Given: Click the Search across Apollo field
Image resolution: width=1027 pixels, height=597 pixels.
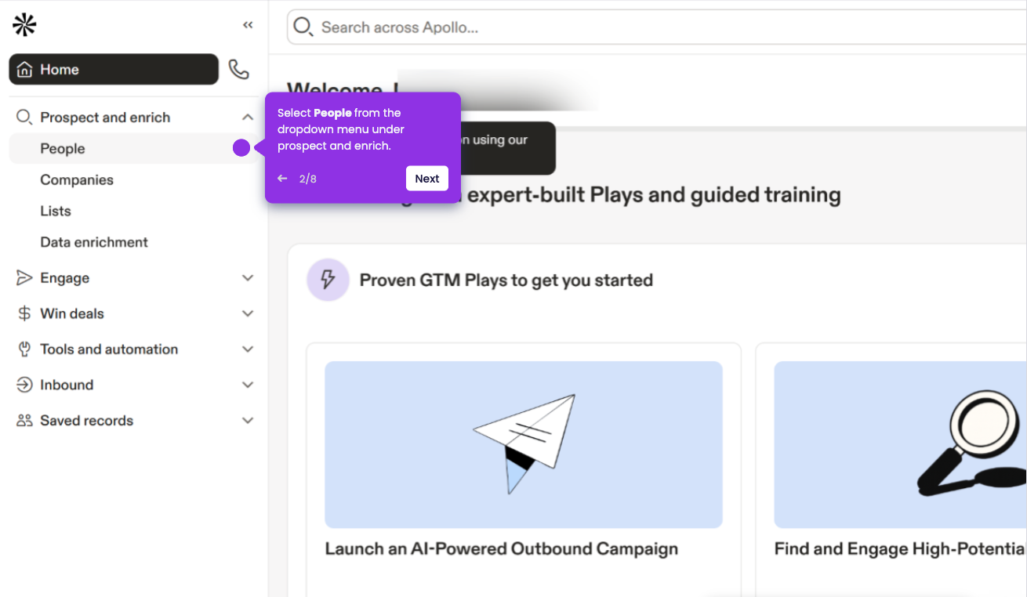Looking at the screenshot, I should [x=657, y=27].
